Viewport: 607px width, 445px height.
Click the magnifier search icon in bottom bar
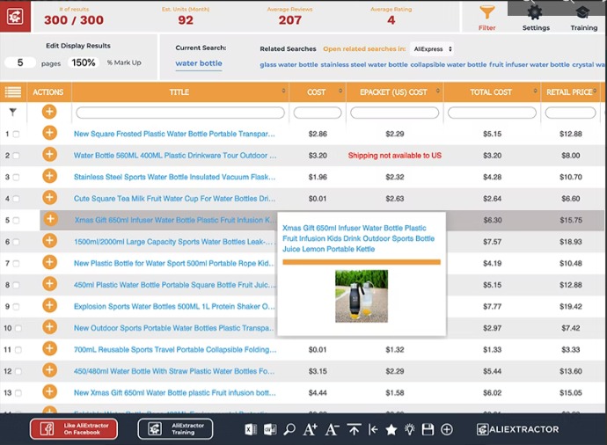289,429
